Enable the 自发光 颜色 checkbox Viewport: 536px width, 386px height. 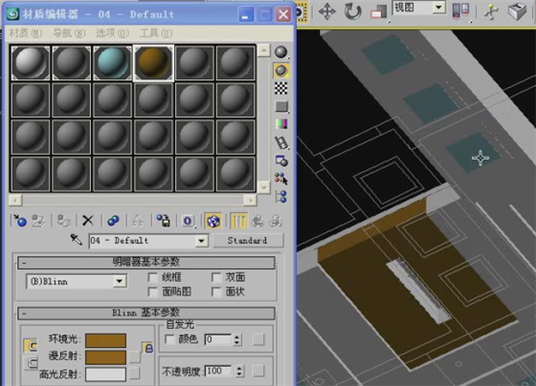169,340
